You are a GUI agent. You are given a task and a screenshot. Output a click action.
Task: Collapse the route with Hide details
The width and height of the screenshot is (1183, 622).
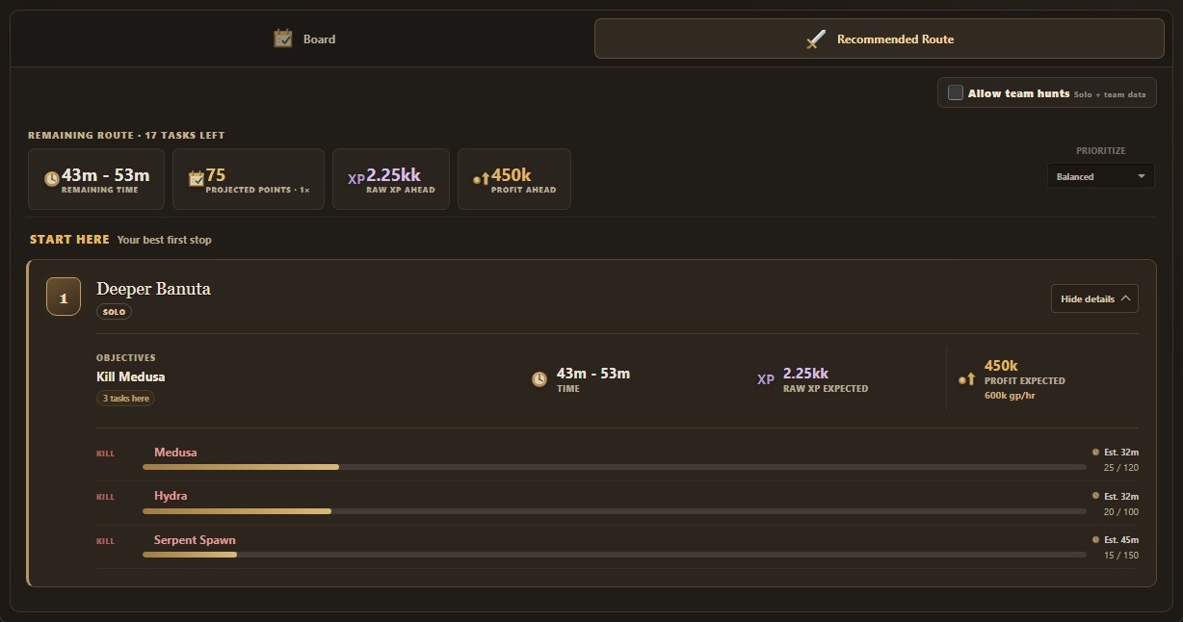click(1094, 298)
